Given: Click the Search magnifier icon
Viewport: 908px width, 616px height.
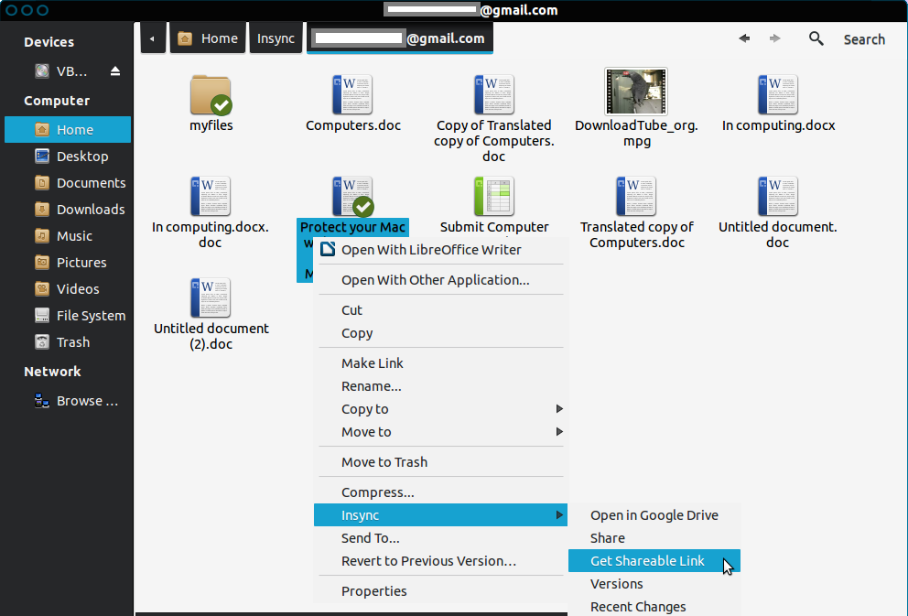Looking at the screenshot, I should pos(816,38).
